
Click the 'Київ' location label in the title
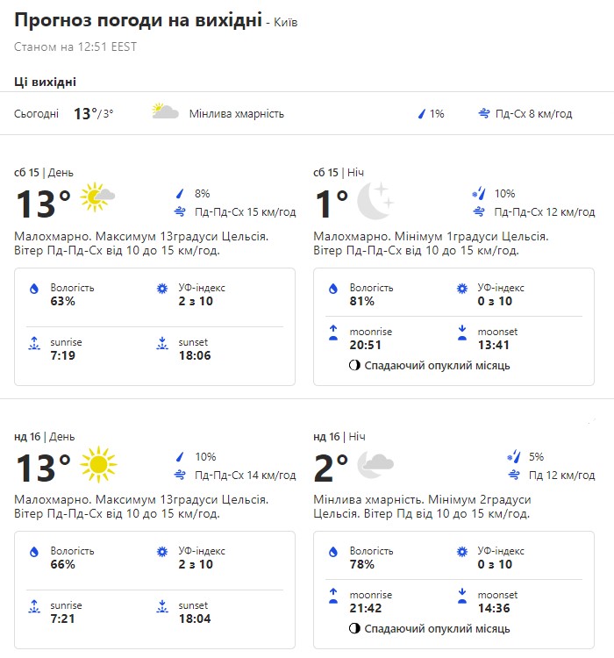pos(284,22)
